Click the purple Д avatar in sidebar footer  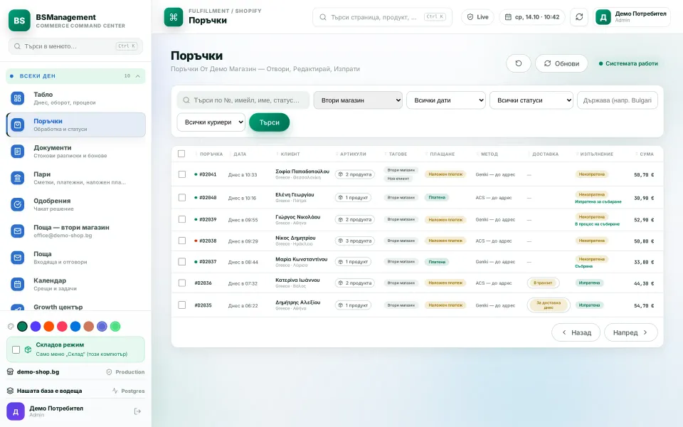tap(16, 411)
